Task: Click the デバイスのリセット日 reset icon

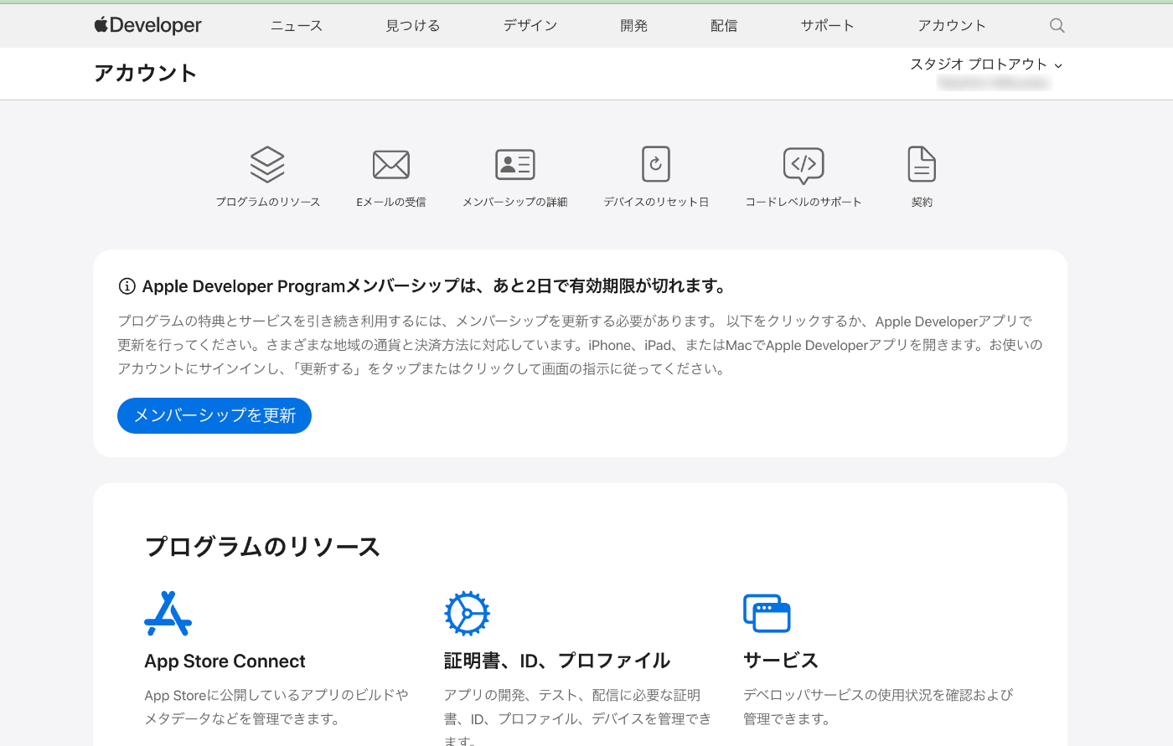Action: point(656,163)
